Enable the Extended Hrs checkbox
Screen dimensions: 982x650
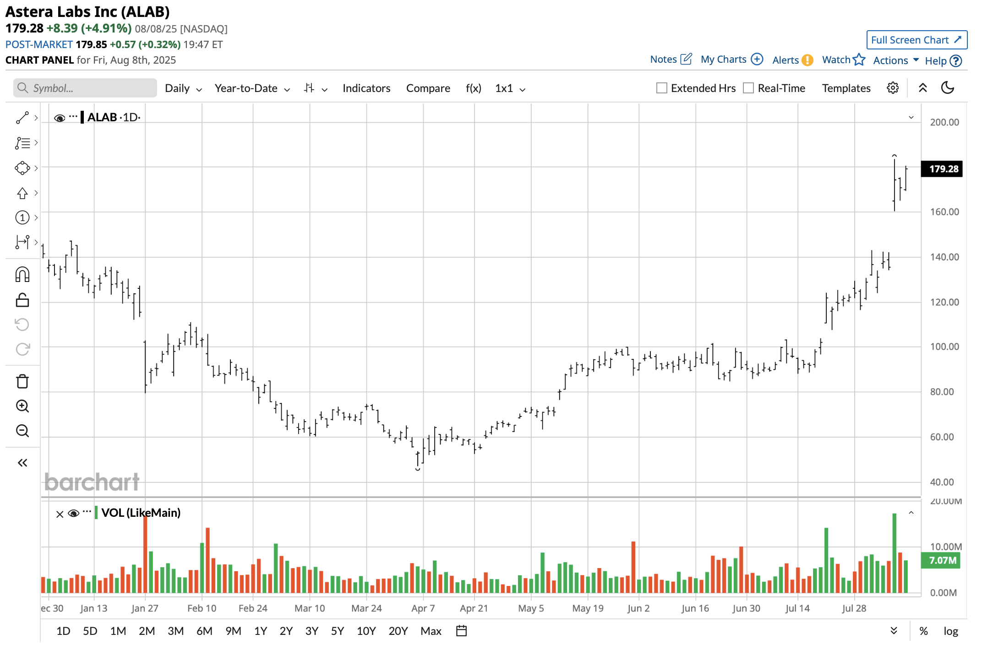[661, 88]
